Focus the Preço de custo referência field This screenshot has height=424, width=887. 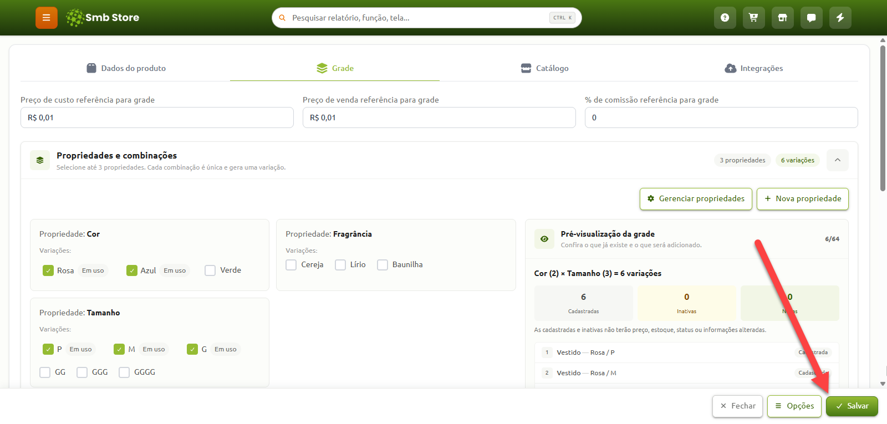click(157, 118)
